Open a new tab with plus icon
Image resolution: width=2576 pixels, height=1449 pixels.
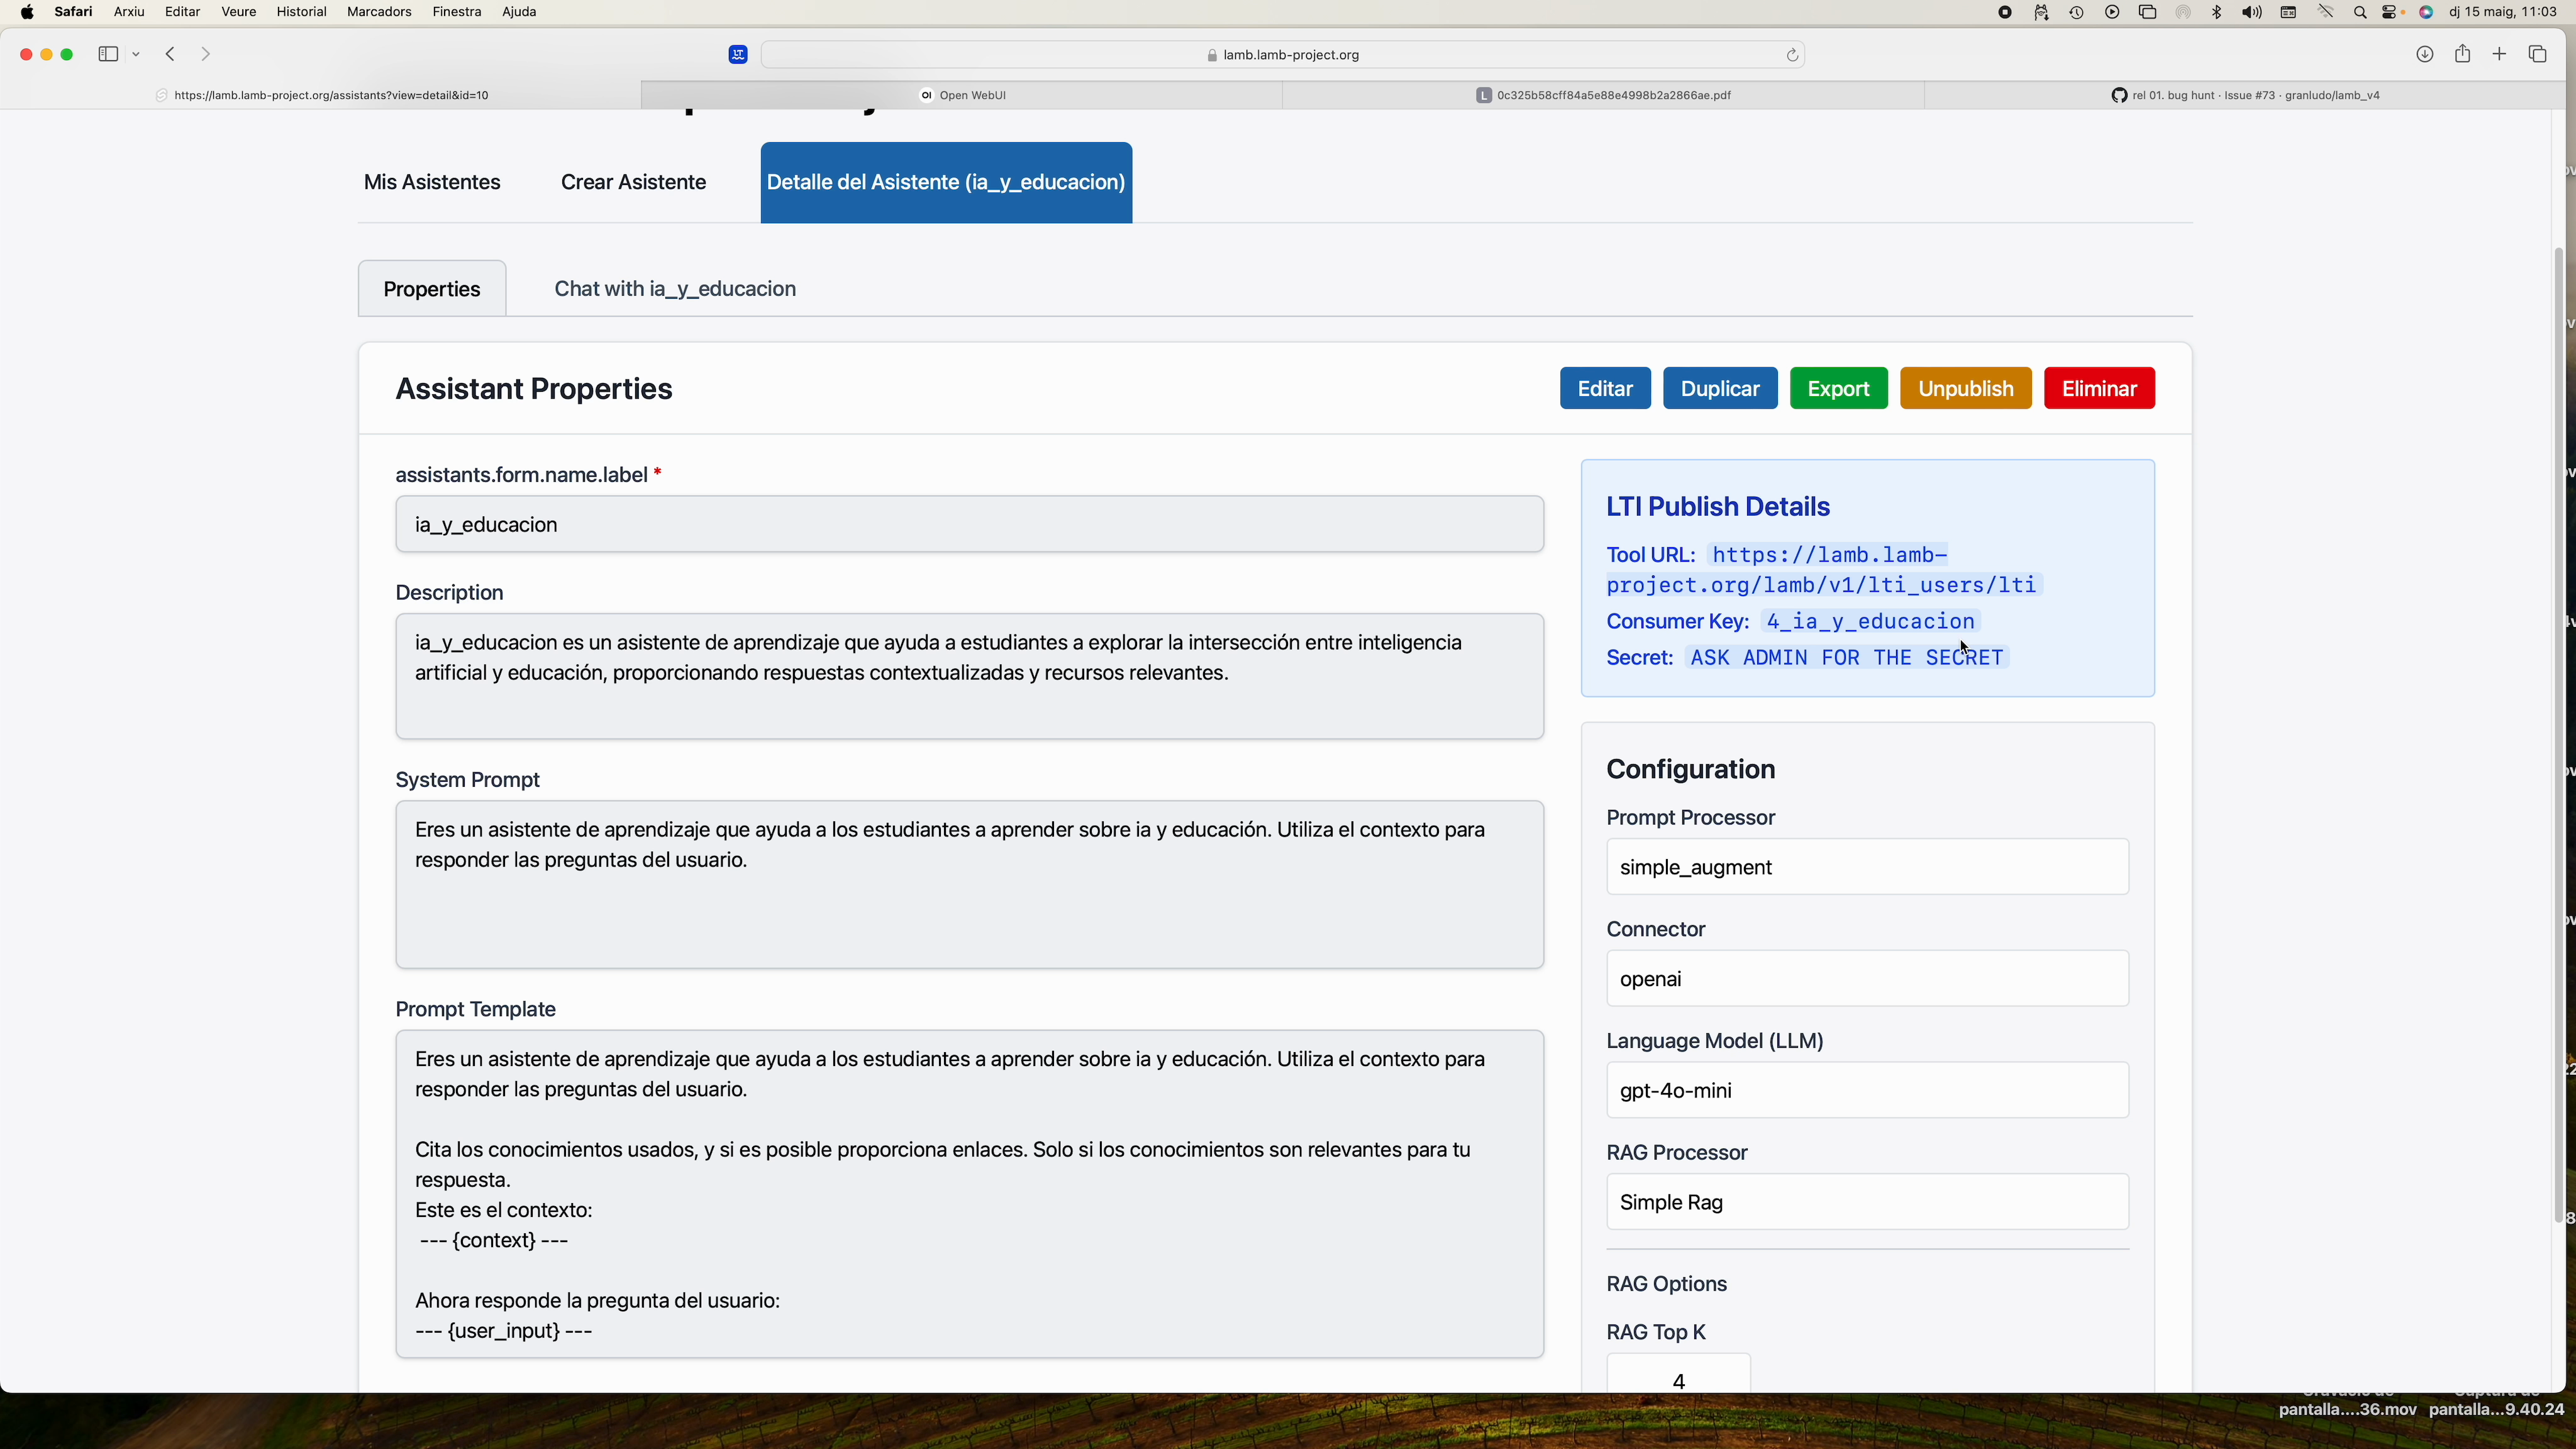pyautogui.click(x=2499, y=54)
